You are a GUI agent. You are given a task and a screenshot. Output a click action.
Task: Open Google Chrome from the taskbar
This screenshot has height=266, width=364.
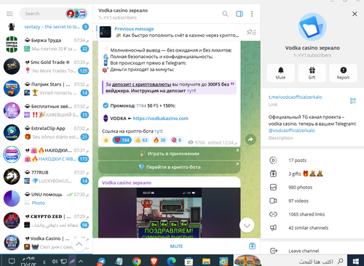pos(137,261)
